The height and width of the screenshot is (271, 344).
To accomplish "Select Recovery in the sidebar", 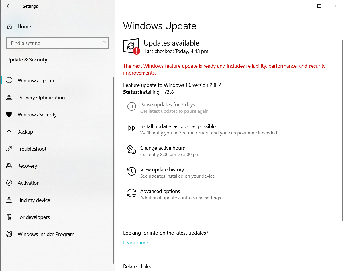I will click(27, 166).
